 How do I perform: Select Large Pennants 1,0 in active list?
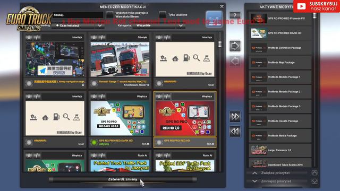pos(280,150)
